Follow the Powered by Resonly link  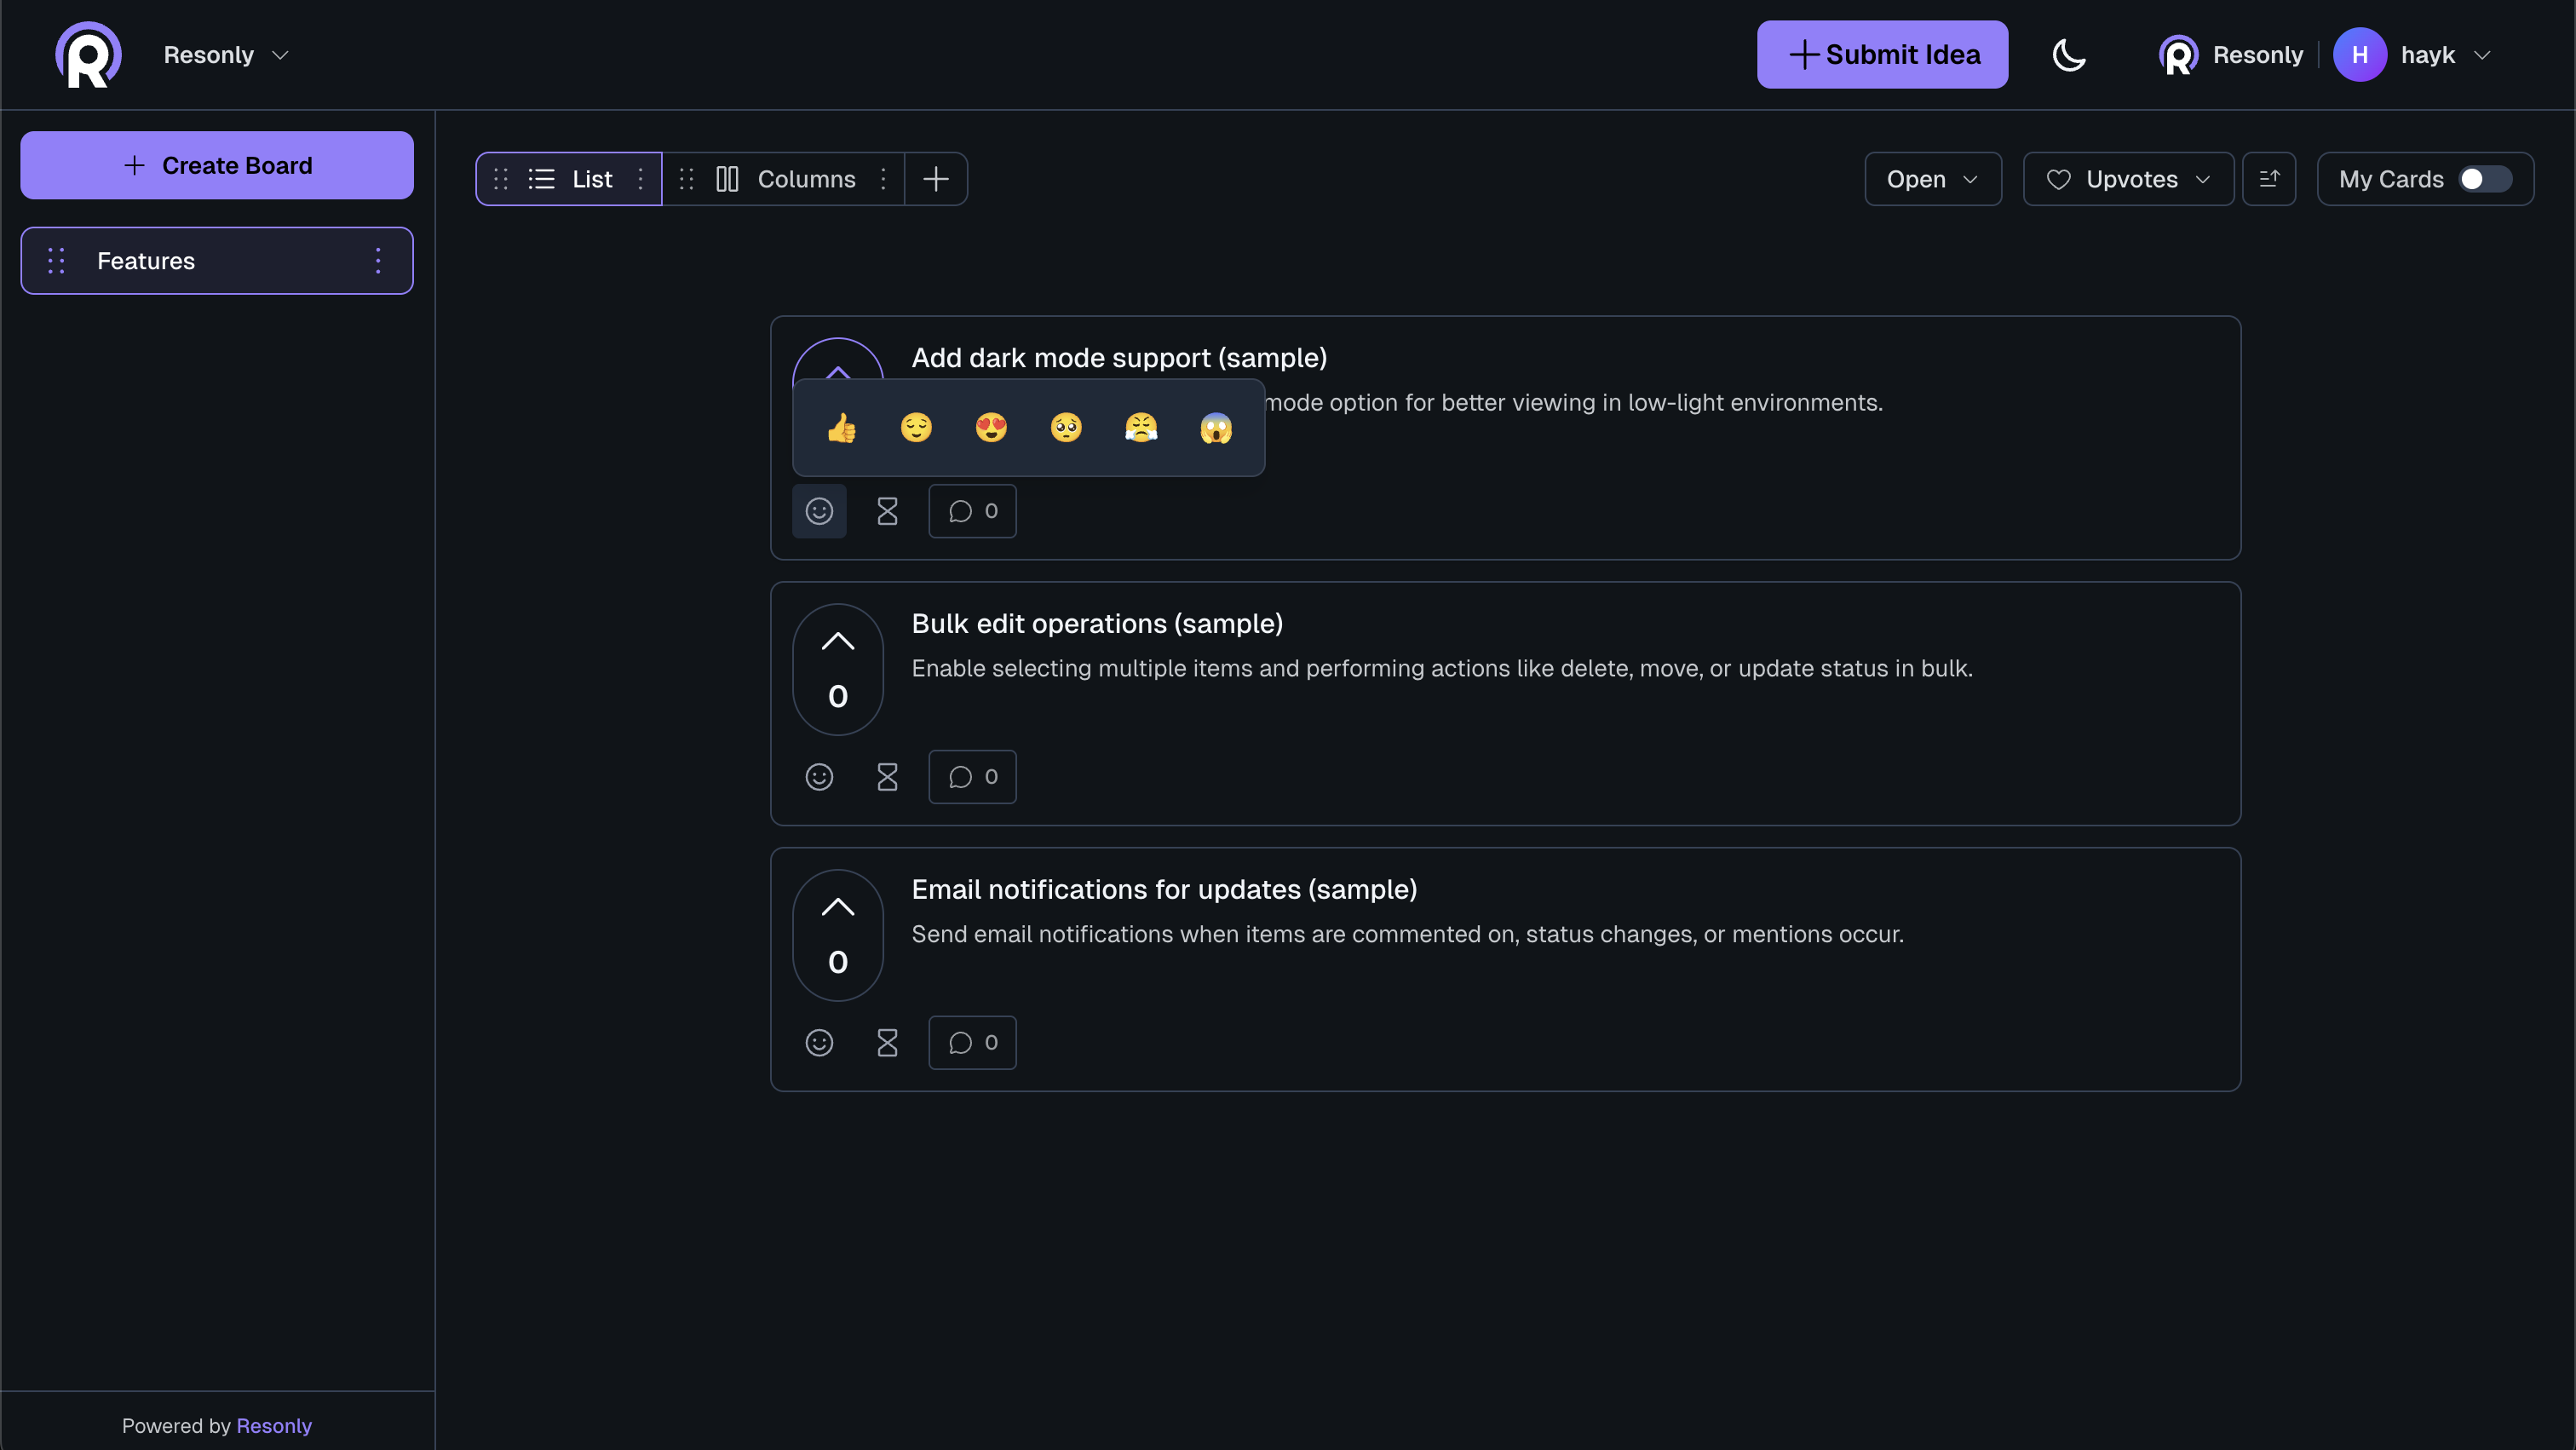tap(274, 1425)
